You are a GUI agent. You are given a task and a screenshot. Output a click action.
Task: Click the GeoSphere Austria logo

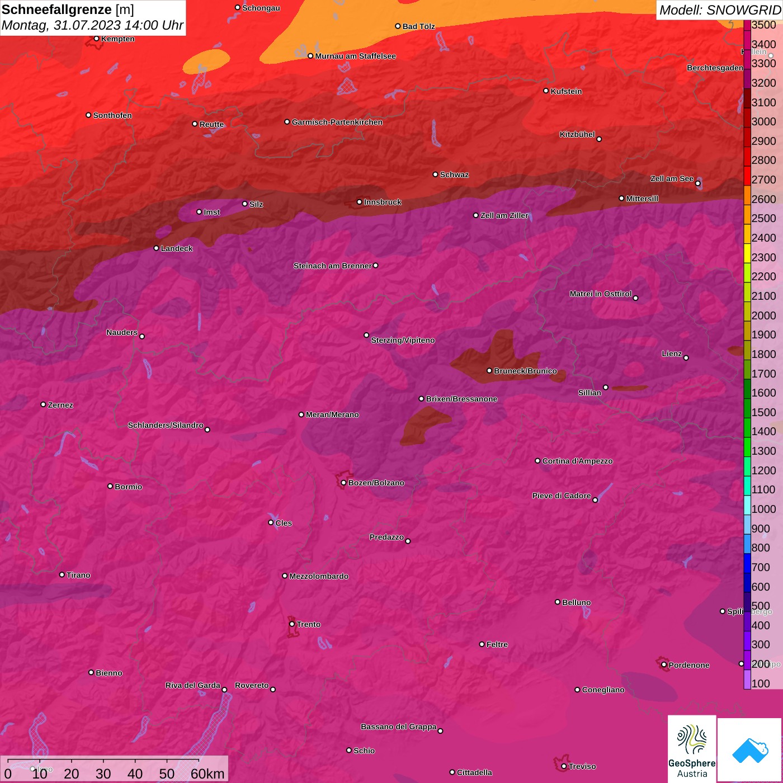tap(692, 749)
